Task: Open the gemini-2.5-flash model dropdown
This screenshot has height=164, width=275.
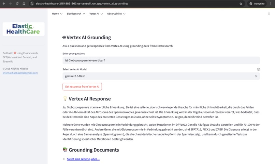Action: 161,76
